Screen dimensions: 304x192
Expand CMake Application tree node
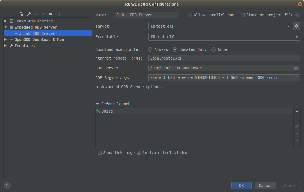point(6,21)
